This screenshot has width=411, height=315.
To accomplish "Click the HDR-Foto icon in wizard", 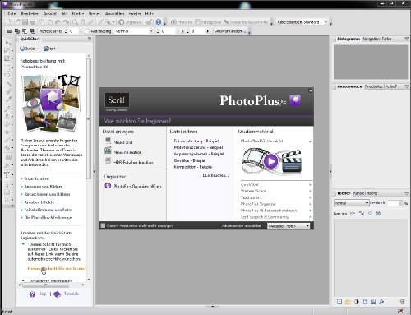I will tap(108, 160).
